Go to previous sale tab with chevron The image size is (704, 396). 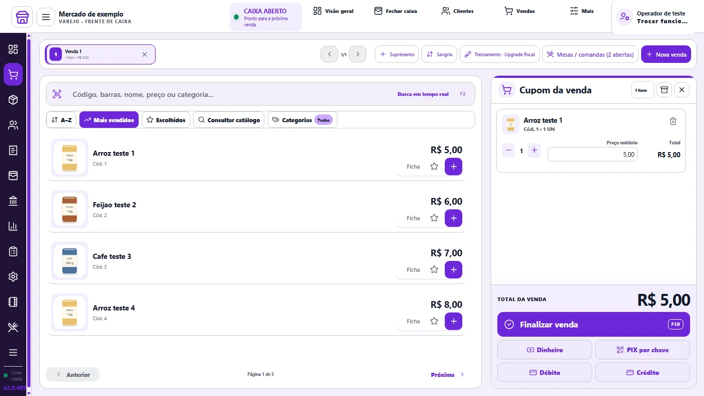(329, 54)
